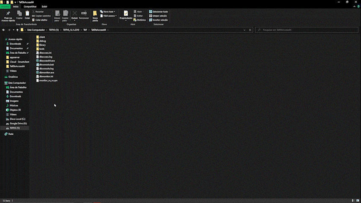Open the Fácil acesso dropdown
The width and height of the screenshot is (361, 203).
109,16
